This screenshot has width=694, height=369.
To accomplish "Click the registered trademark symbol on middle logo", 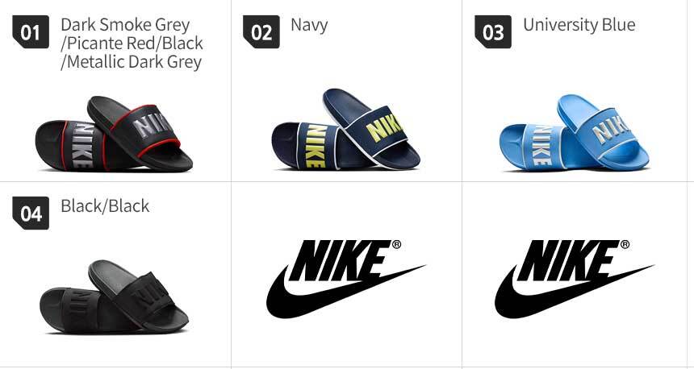I will (396, 244).
